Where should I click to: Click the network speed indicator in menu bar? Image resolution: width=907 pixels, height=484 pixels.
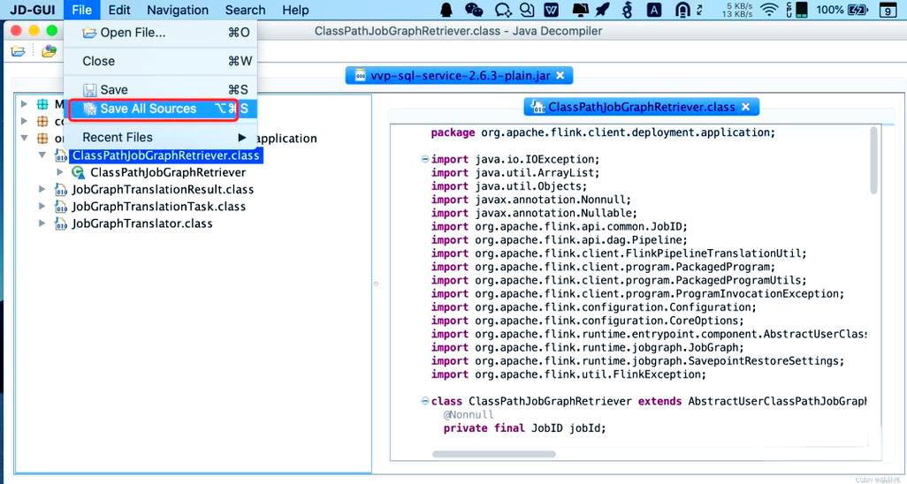click(737, 9)
